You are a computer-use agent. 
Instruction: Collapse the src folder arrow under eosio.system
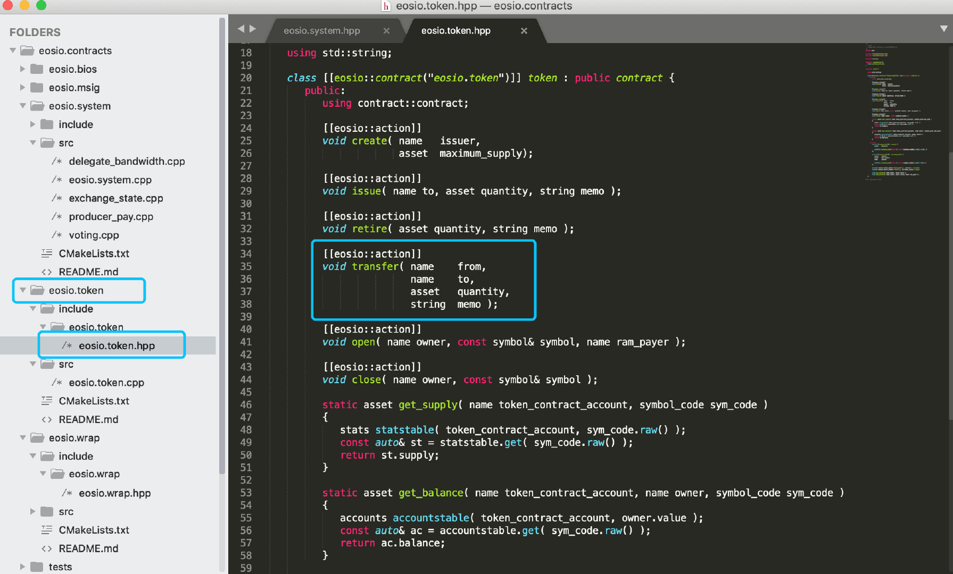click(33, 142)
